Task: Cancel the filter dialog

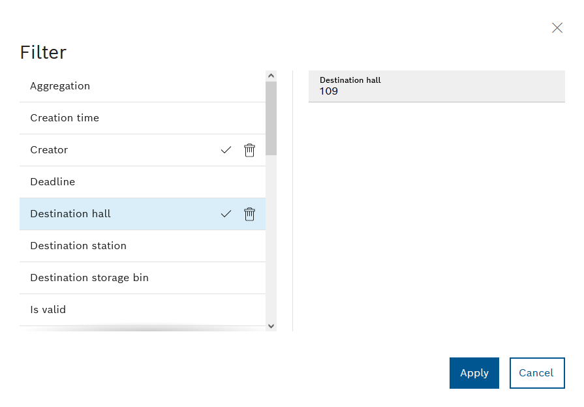Action: coord(537,372)
